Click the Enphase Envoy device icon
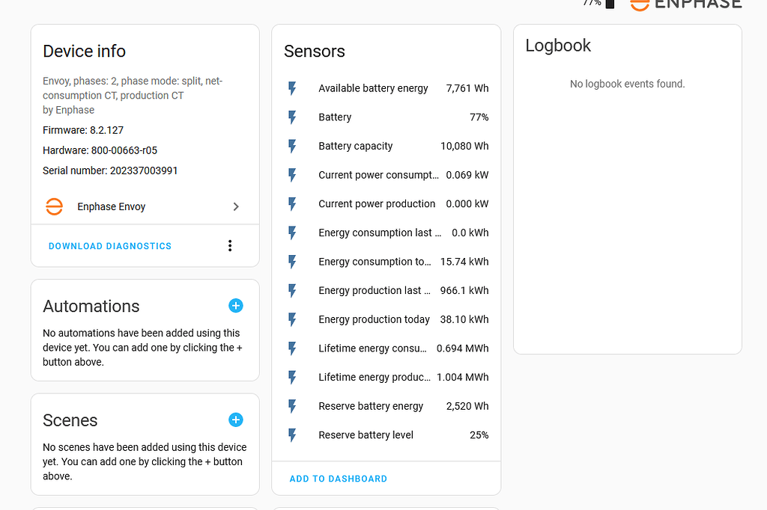Screen dimensions: 767x510 point(54,206)
